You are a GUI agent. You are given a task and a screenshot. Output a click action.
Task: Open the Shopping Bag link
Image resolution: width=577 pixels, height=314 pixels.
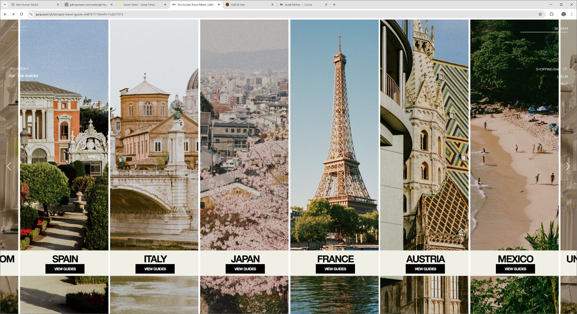pos(547,69)
